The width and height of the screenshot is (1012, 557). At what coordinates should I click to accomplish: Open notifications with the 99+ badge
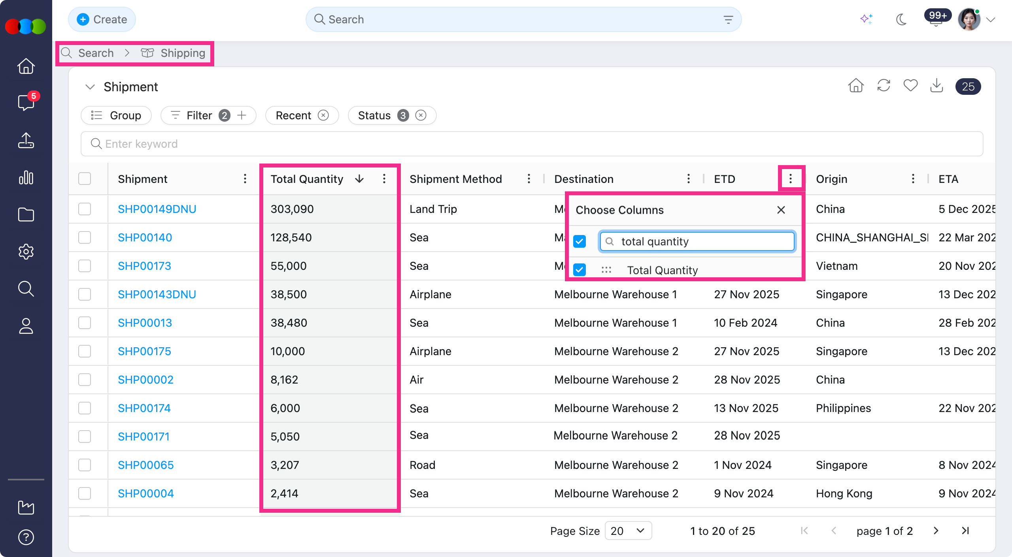coord(937,18)
